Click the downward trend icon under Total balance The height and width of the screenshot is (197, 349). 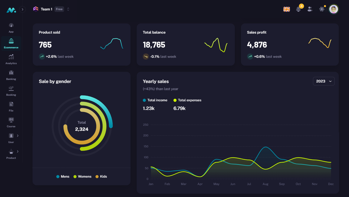(146, 57)
